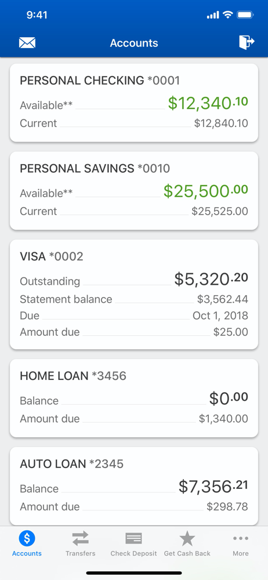The width and height of the screenshot is (268, 580).
Task: Open the messages envelope icon
Action: 27,43
